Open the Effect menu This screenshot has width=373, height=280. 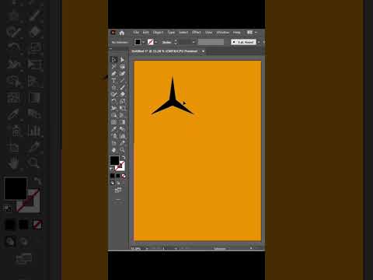coord(197,33)
